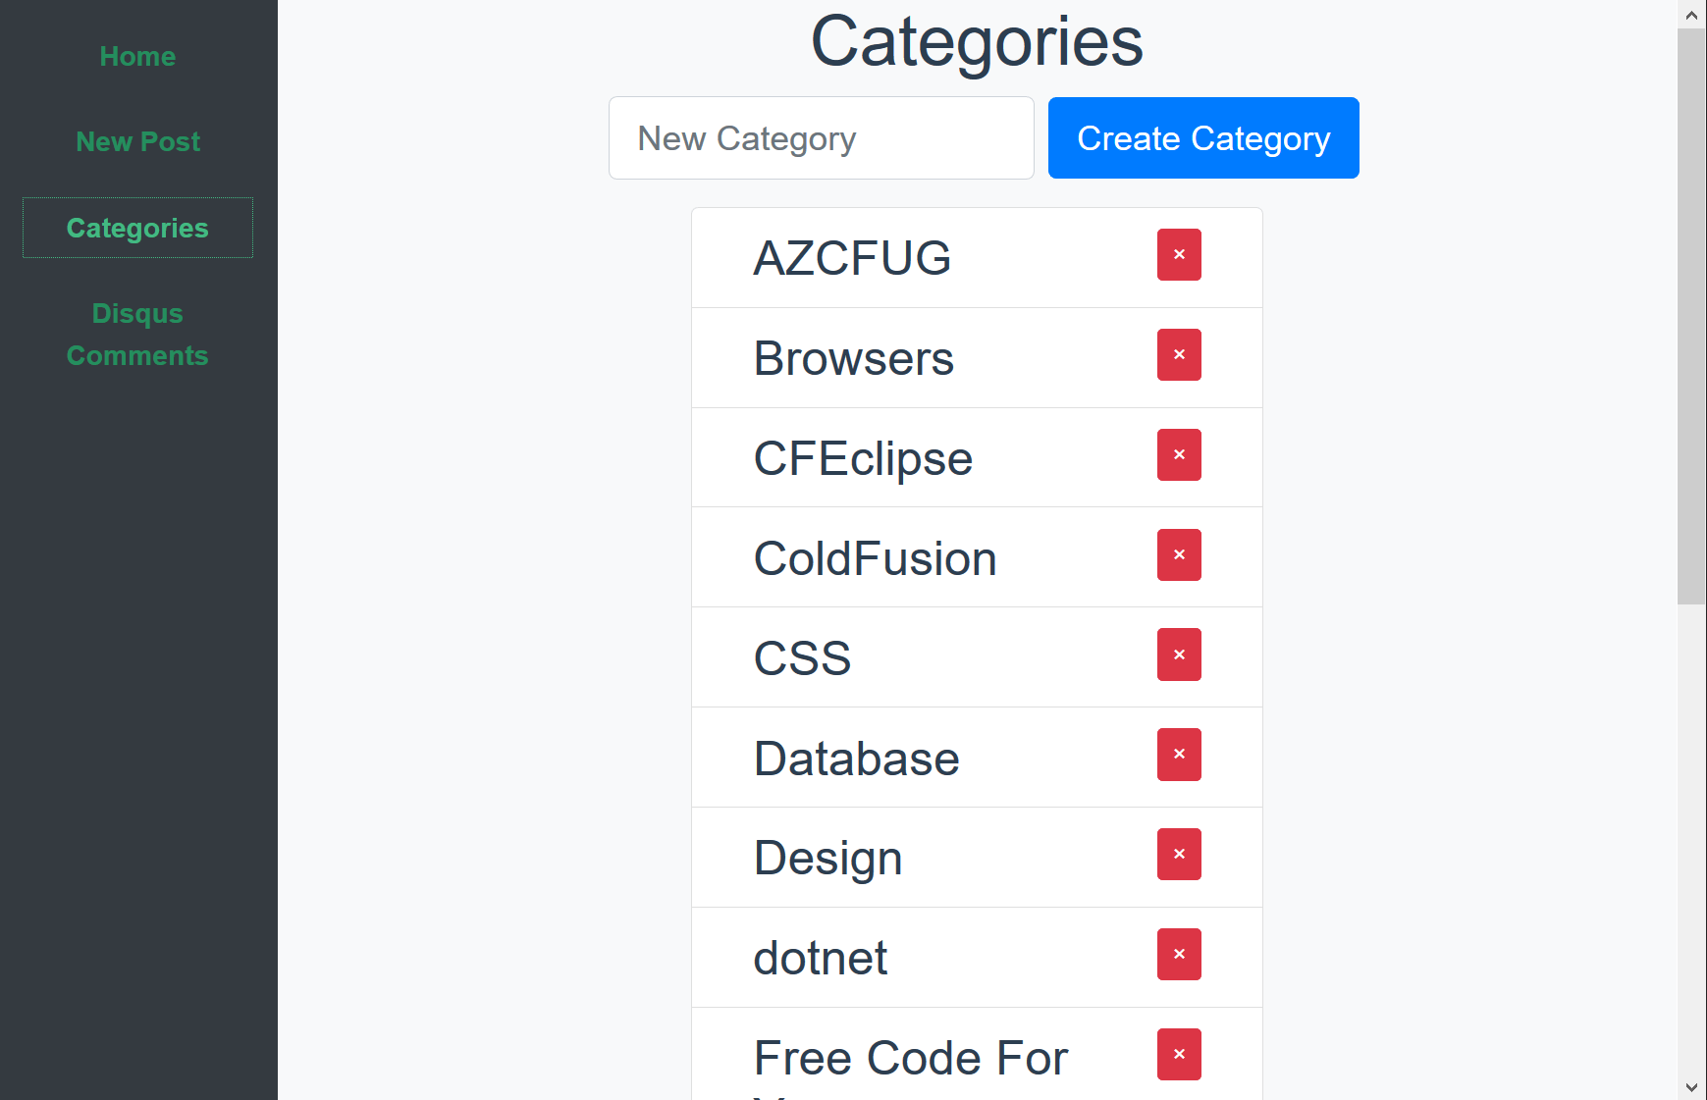Open the Home sidebar link
Screen dimensions: 1707x1100
(x=137, y=57)
